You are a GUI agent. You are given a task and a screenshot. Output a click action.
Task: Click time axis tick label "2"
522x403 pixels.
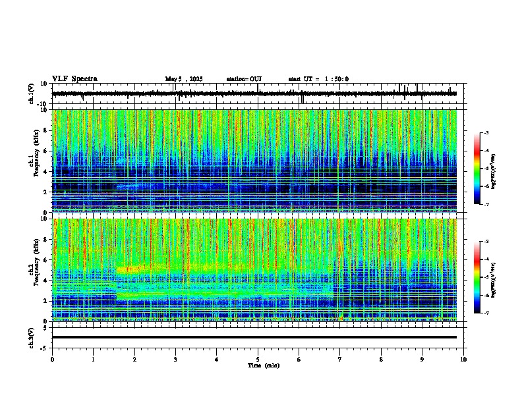pos(134,360)
